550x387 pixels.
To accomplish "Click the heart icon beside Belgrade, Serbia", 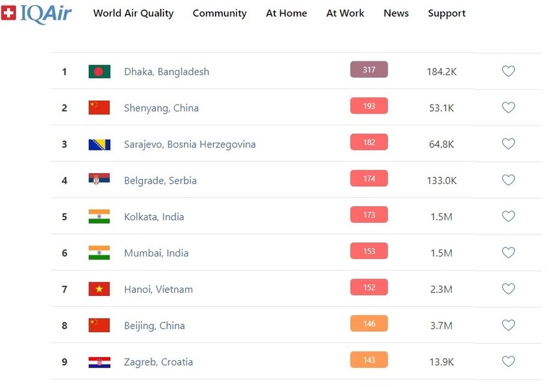I will (x=509, y=180).
